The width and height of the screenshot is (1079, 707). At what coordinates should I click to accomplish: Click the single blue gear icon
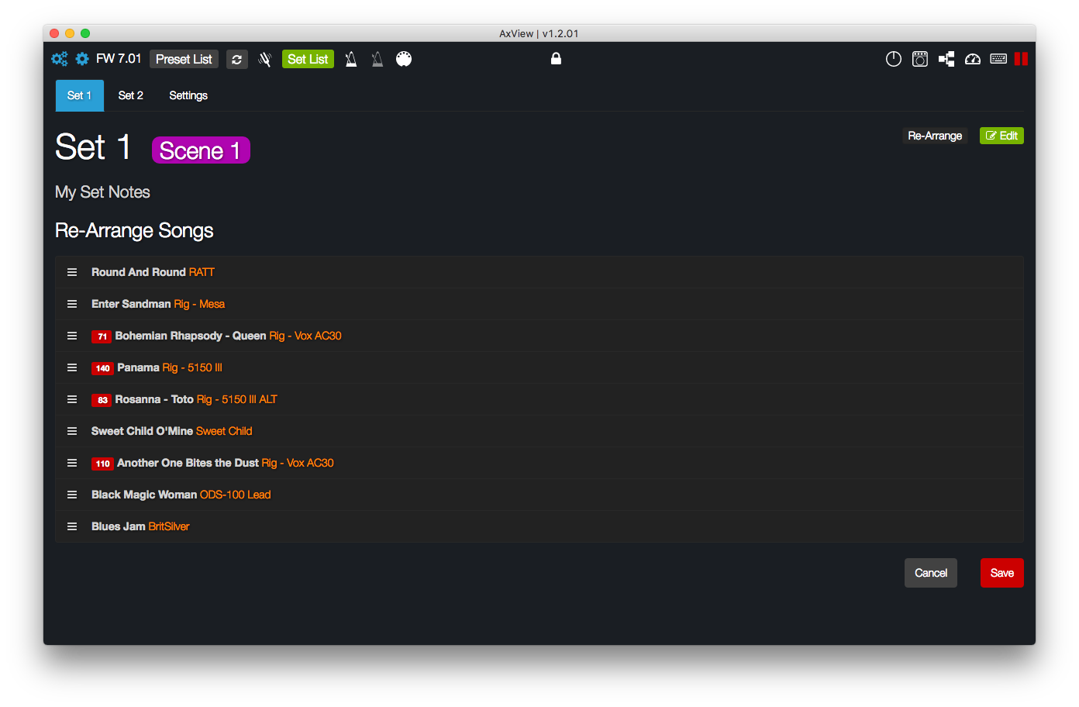[82, 59]
